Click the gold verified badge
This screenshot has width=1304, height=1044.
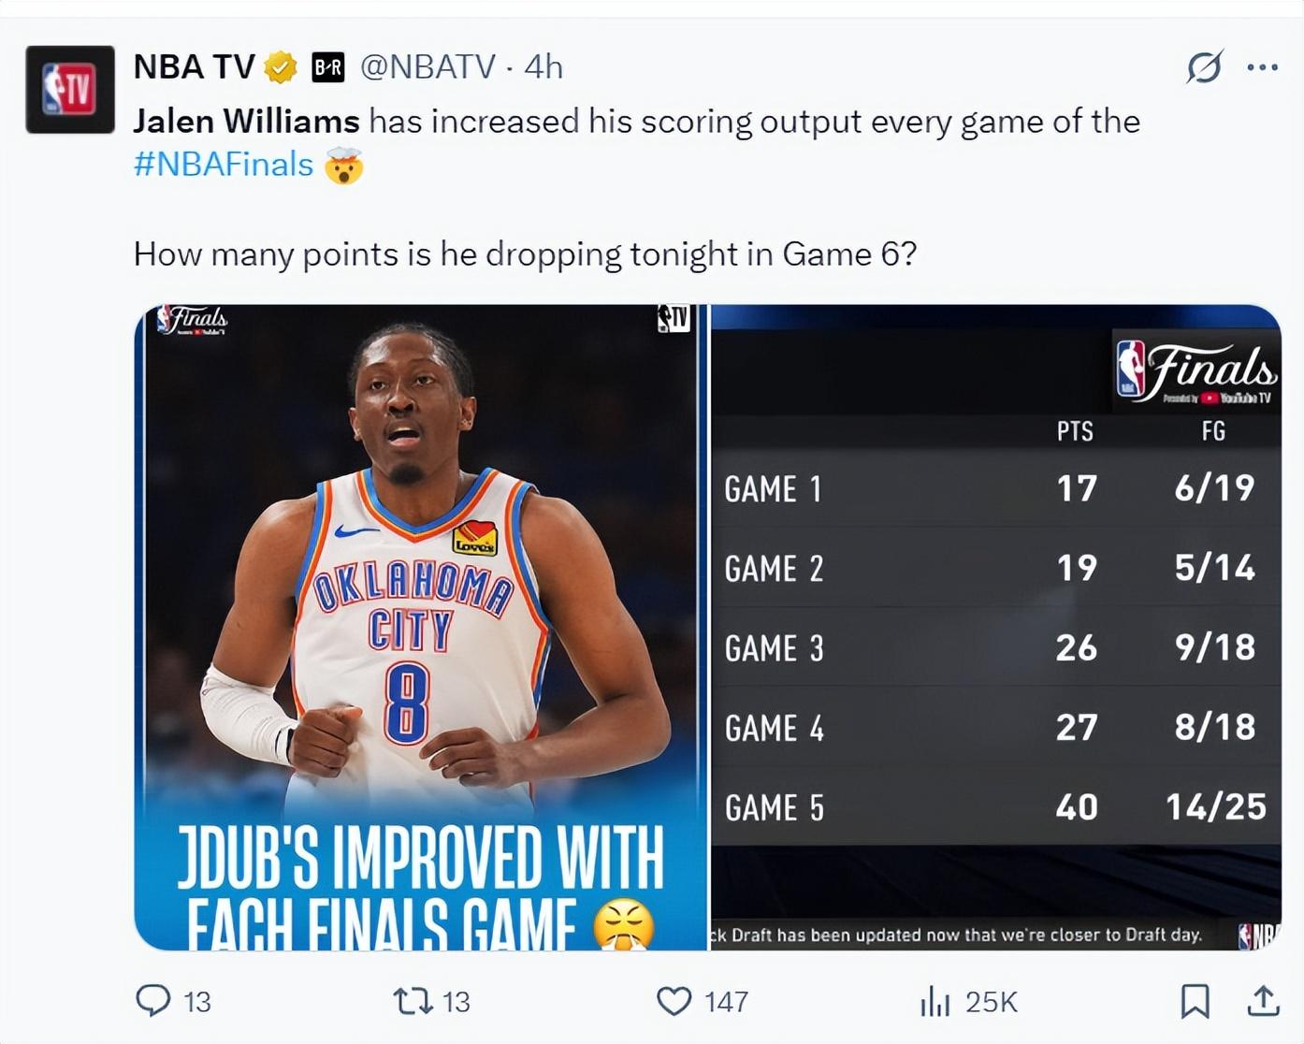pyautogui.click(x=280, y=67)
